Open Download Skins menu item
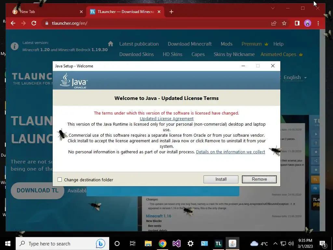The image size is (333, 250). (x=137, y=54)
